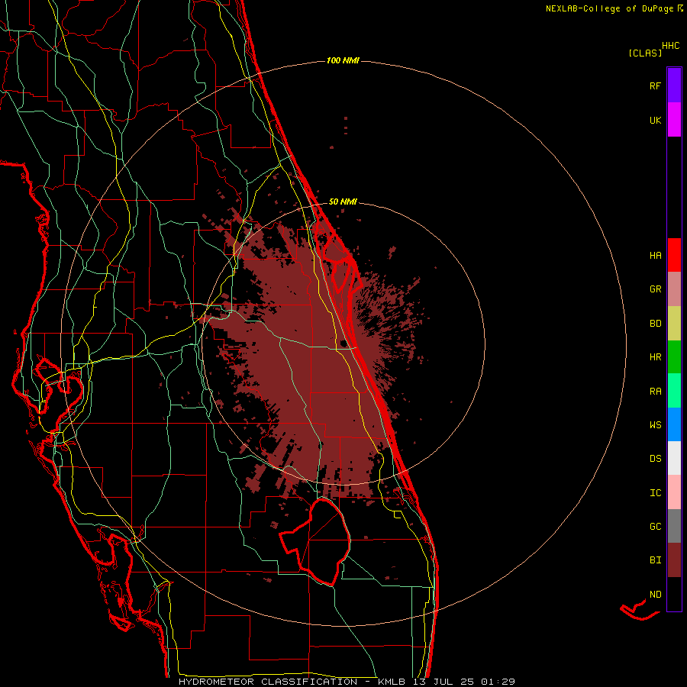Click the BI dark red legend swatch
The width and height of the screenshot is (687, 687).
tap(674, 560)
